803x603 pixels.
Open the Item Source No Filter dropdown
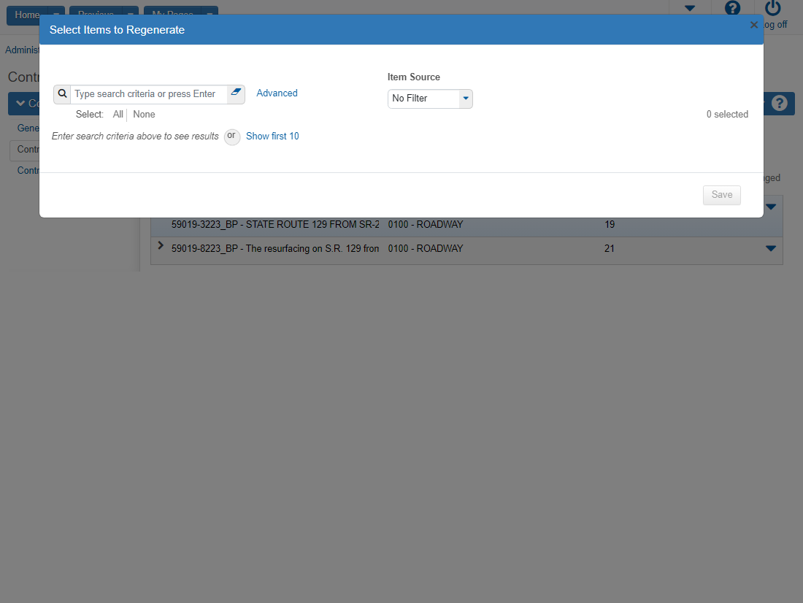(x=430, y=99)
